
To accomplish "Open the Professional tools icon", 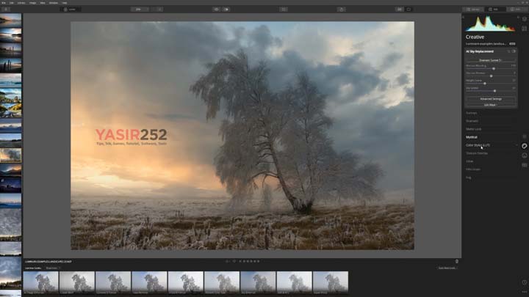I will pos(525,165).
